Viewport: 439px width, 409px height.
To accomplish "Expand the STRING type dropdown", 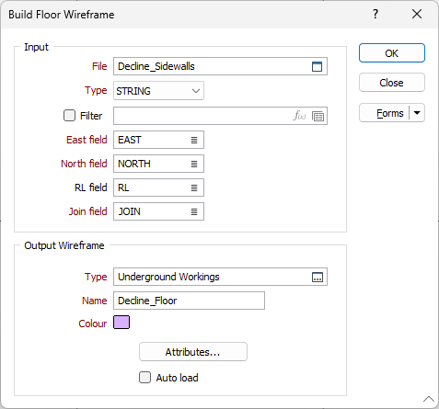I will [x=158, y=91].
